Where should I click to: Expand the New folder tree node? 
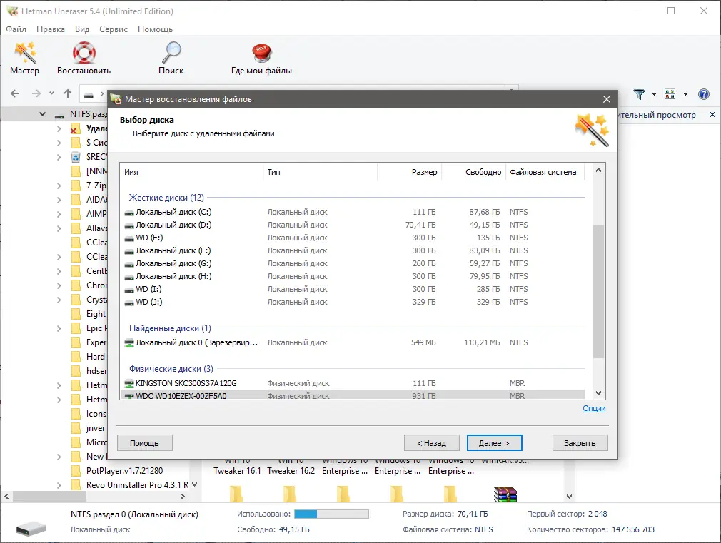59,457
